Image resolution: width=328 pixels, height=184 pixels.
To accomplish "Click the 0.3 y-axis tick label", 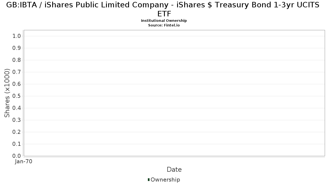I will 17,120.
